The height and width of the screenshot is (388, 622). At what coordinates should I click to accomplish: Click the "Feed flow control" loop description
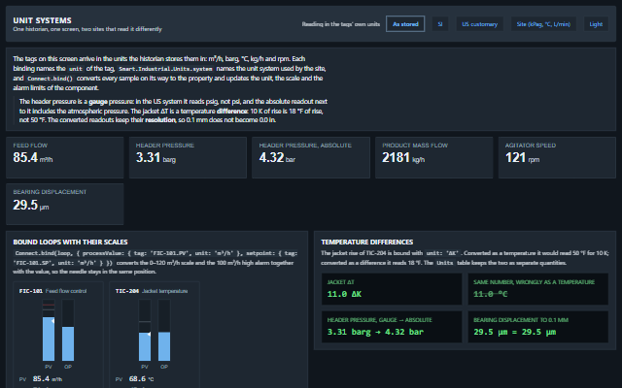point(66,291)
